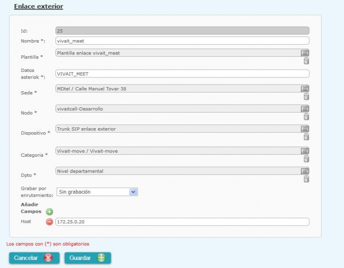344x268 pixels.
Task: Focus the Datos asterisk input field
Action: pos(182,74)
